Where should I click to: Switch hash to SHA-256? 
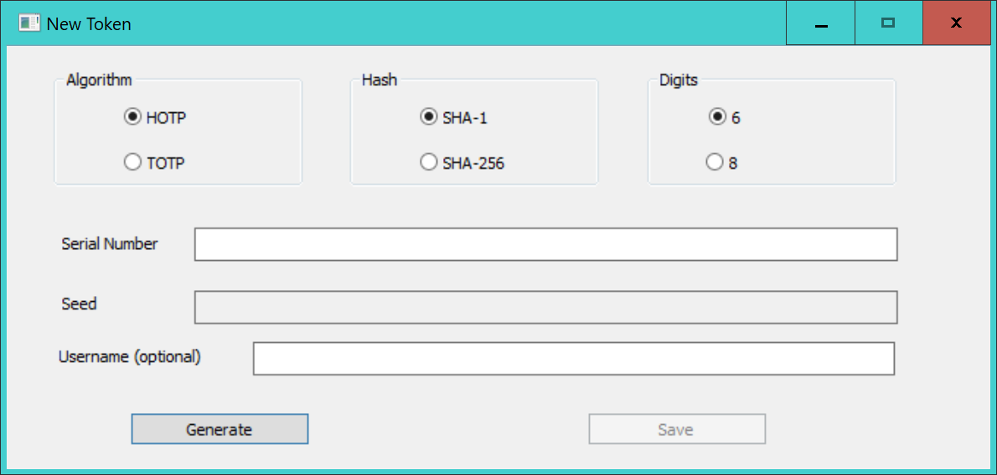428,163
